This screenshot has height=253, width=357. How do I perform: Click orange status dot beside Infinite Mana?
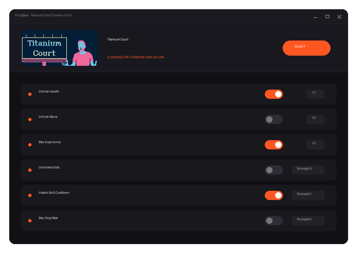pos(30,119)
